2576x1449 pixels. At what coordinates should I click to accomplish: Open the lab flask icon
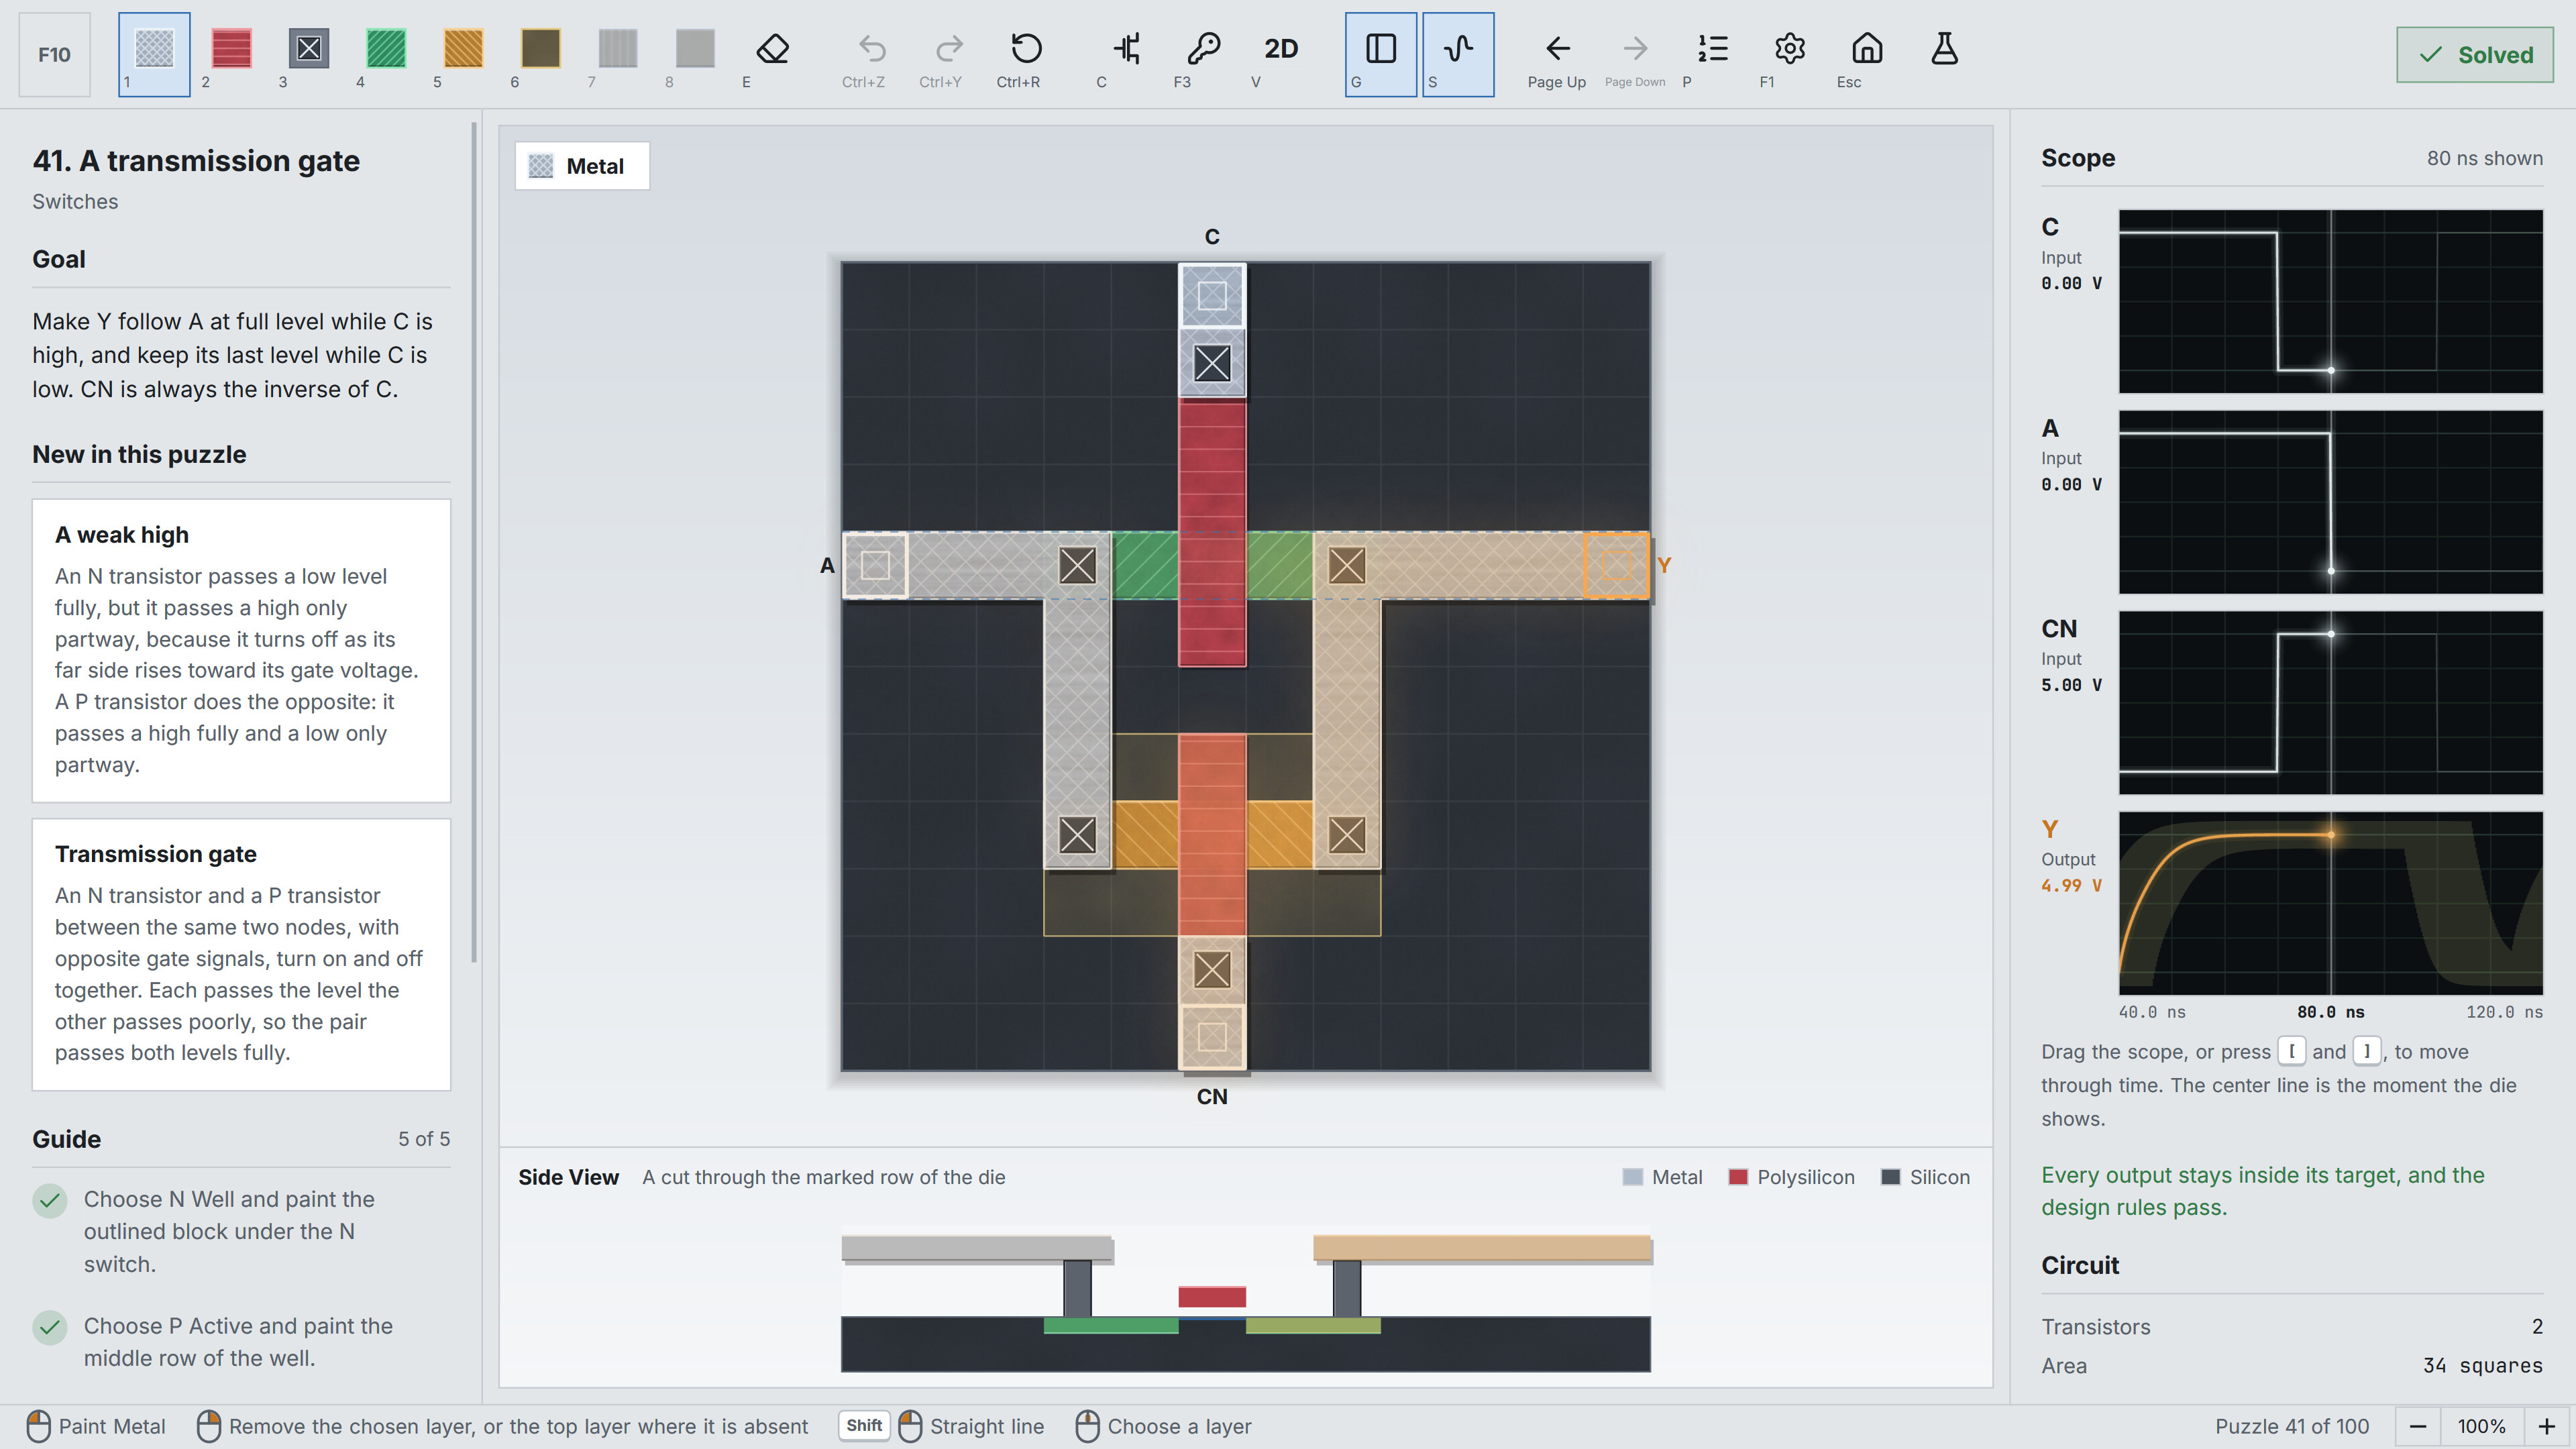[1944, 54]
